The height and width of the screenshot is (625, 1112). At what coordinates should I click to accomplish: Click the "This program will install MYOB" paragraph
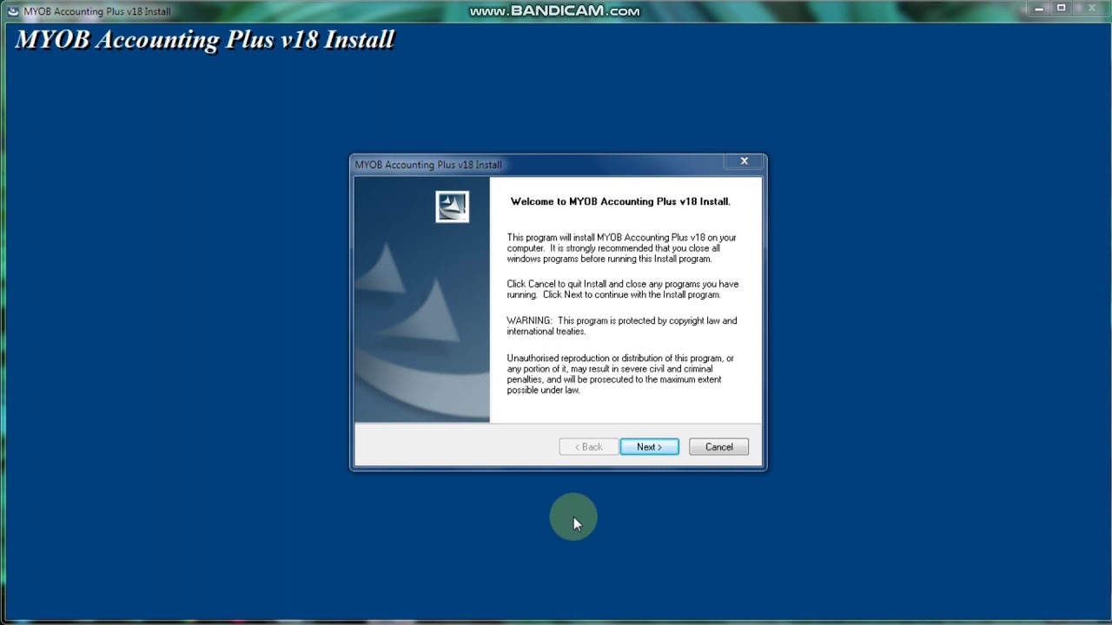tap(621, 248)
